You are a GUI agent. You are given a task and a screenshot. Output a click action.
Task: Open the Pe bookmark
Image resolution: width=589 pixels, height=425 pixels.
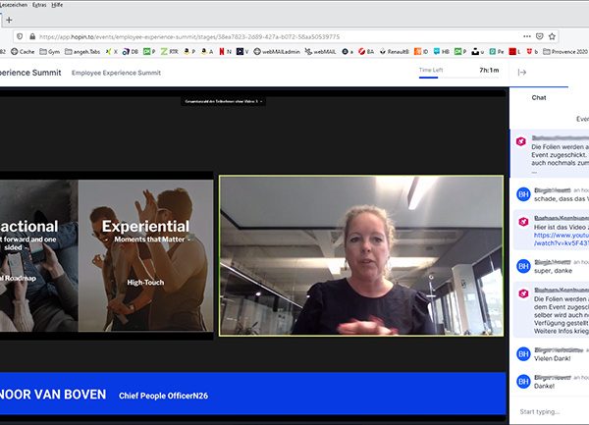point(497,51)
